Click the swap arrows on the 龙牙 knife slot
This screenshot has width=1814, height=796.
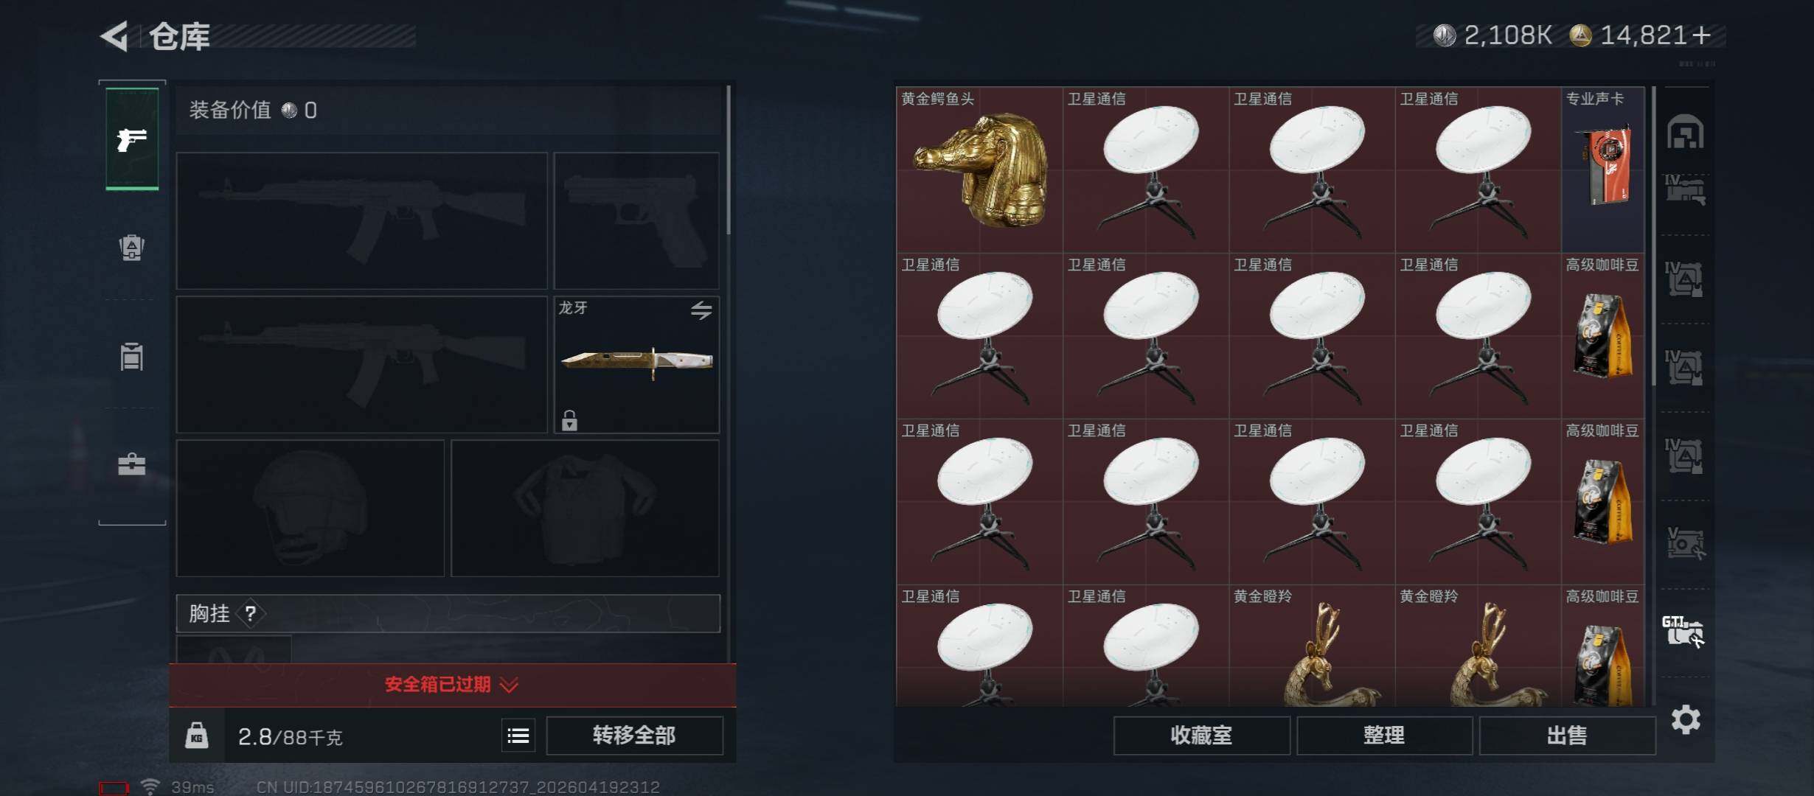tap(701, 310)
